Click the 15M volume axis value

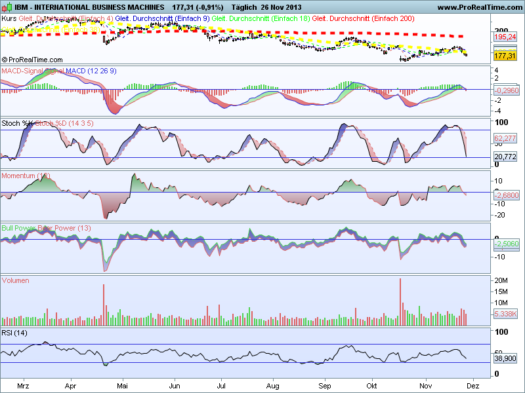[501, 291]
